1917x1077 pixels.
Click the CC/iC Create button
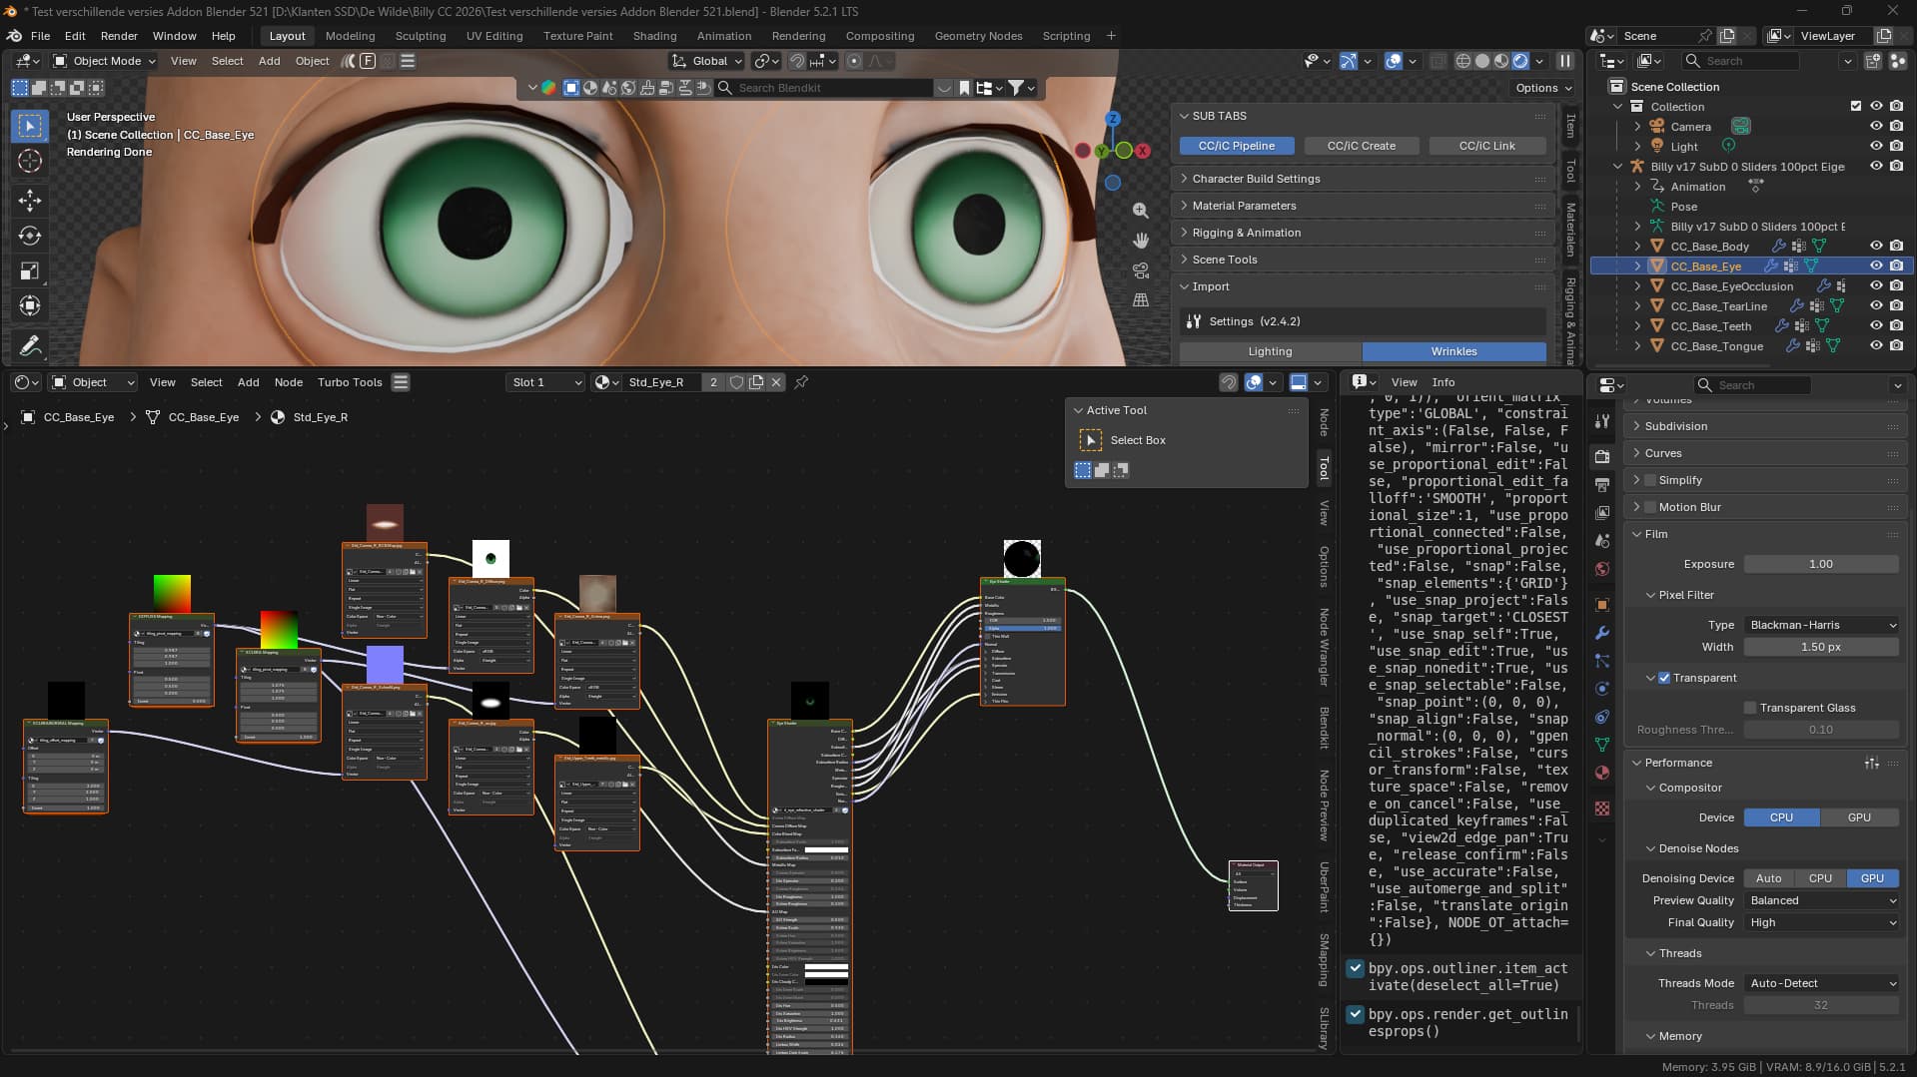point(1362,146)
